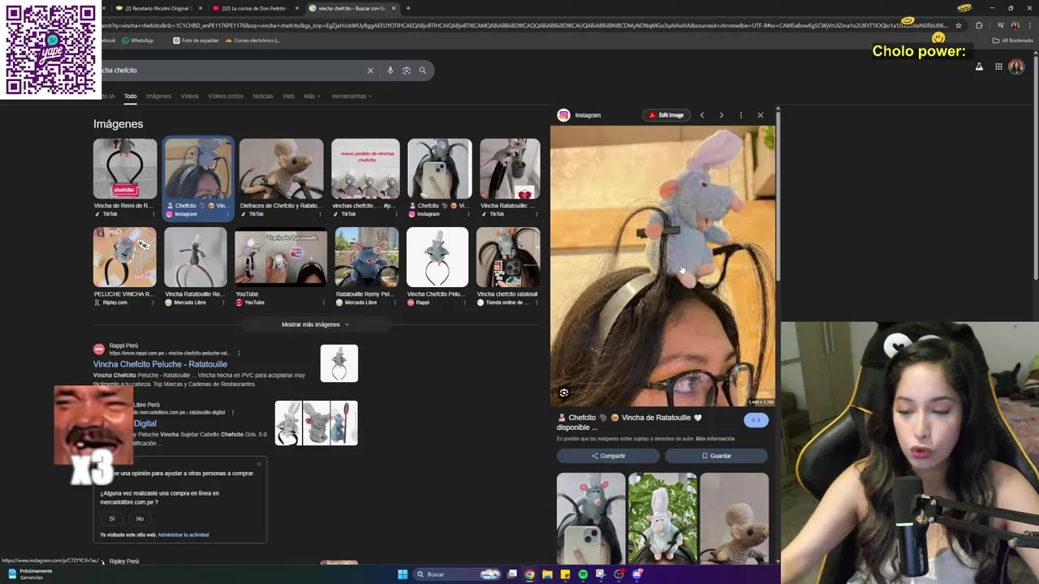Answer No to the purchase question

(140, 518)
